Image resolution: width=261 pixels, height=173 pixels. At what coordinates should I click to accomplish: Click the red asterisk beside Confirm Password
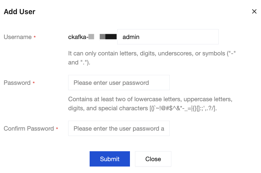[57, 129]
